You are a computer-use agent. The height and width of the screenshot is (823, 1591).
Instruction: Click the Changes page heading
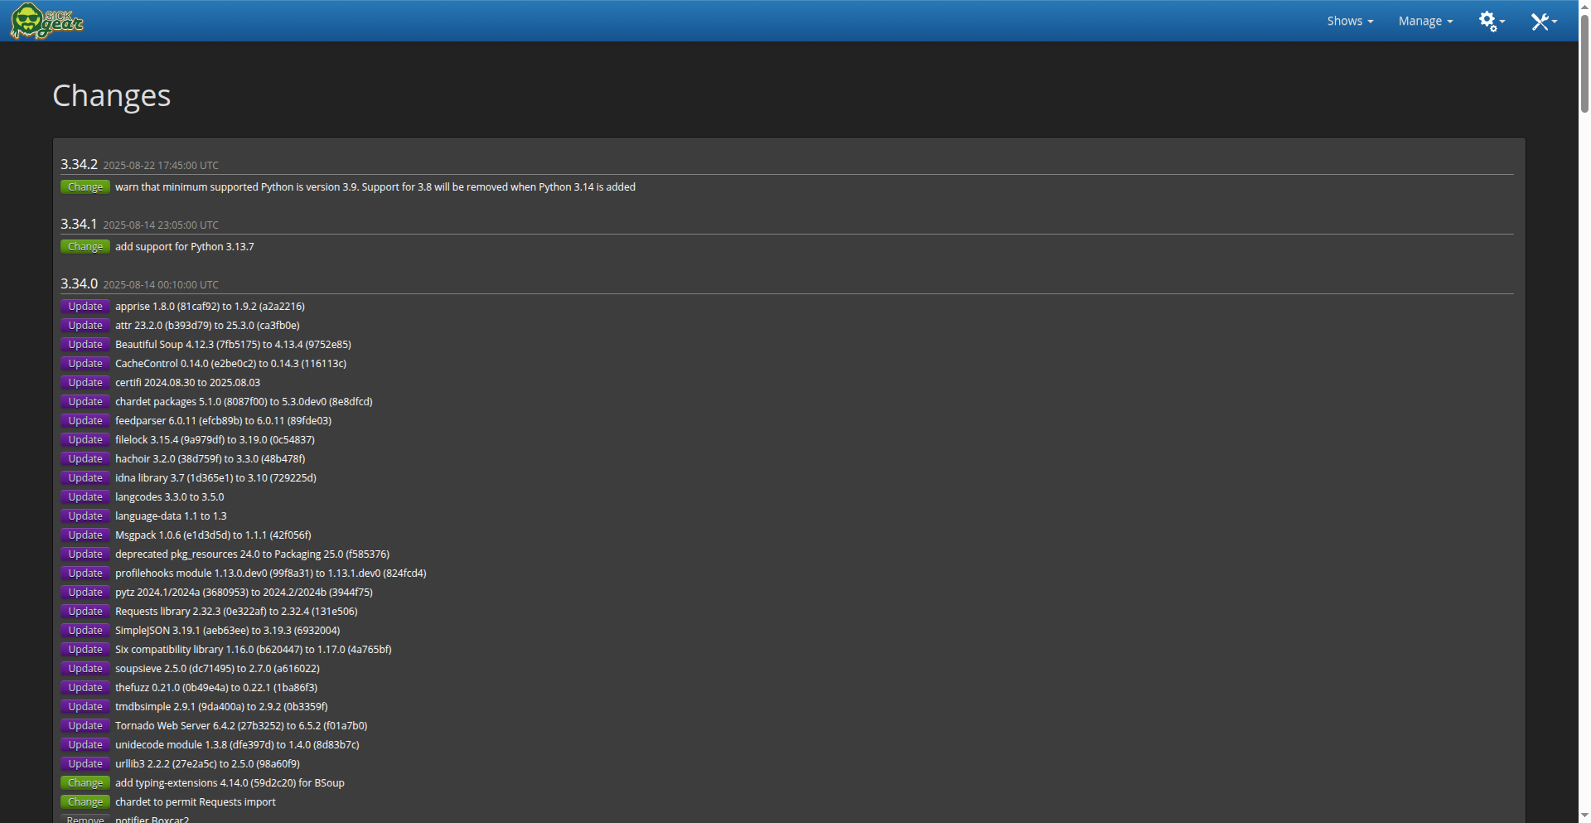[x=111, y=95]
